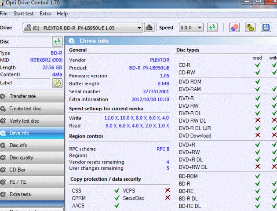Click the SecurDisc red cross
This screenshot has height=211, width=277.
[168, 197]
